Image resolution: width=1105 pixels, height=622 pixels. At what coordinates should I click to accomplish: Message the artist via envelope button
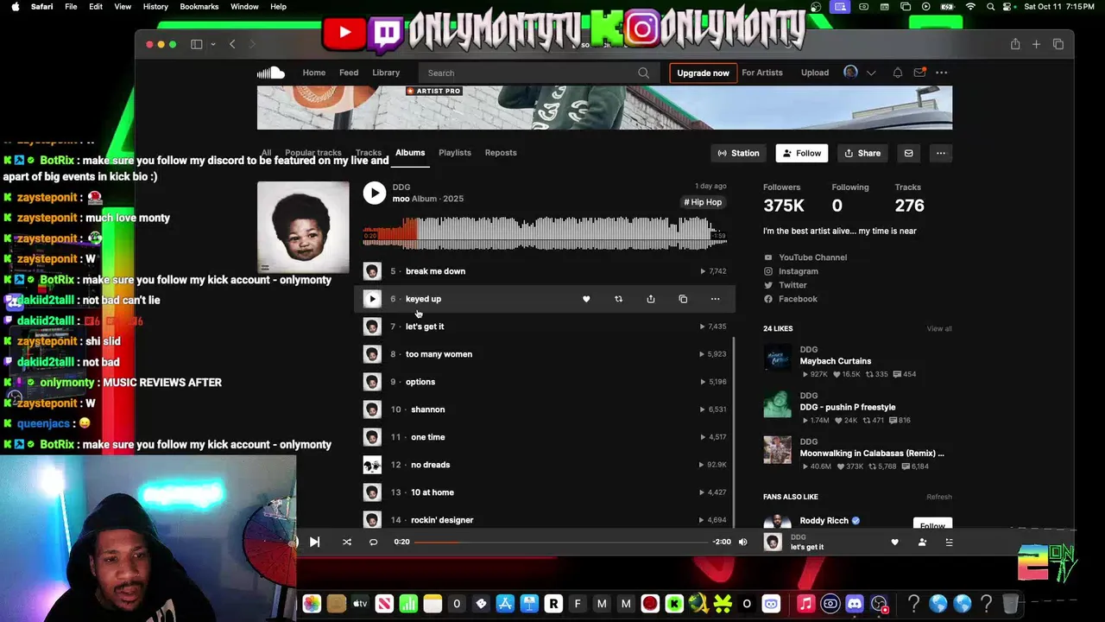click(908, 153)
